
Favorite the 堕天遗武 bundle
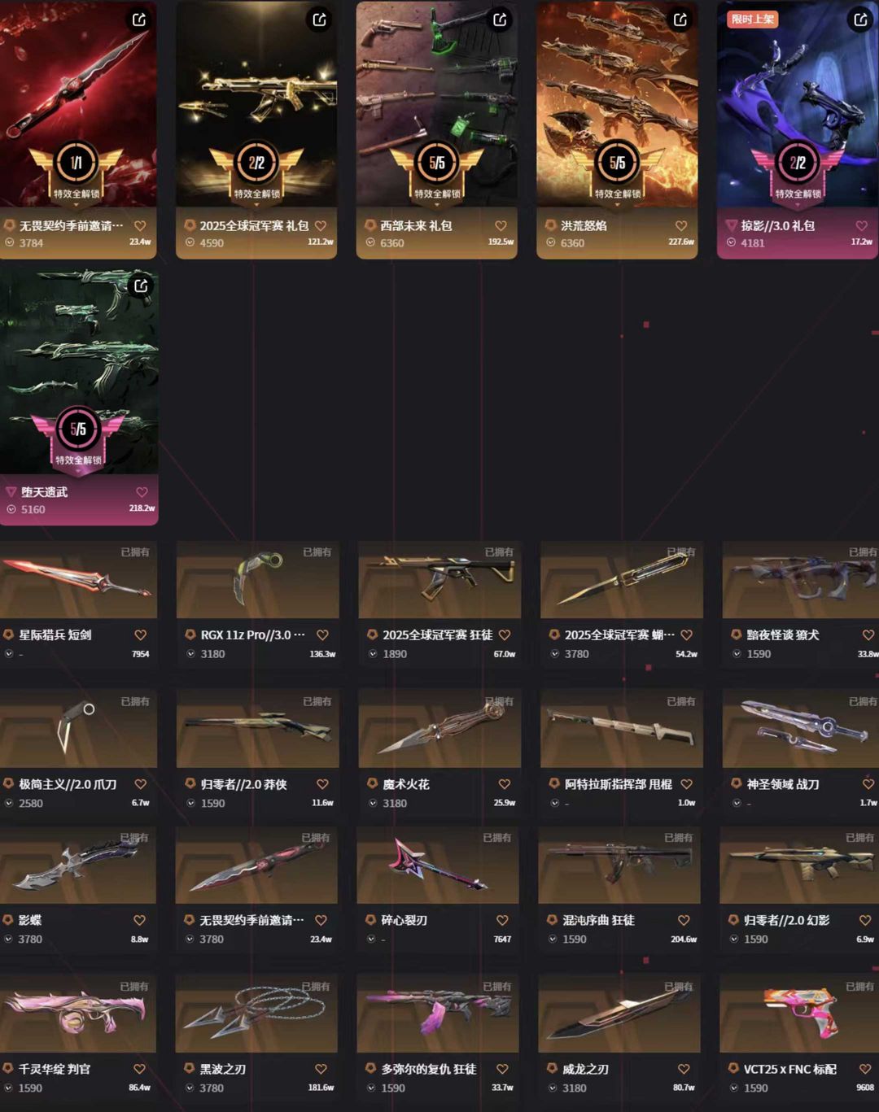pyautogui.click(x=142, y=492)
